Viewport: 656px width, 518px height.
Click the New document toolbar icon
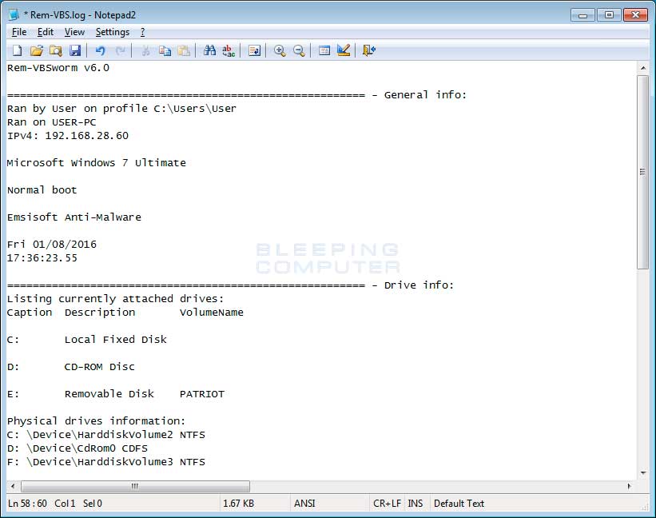tap(17, 50)
